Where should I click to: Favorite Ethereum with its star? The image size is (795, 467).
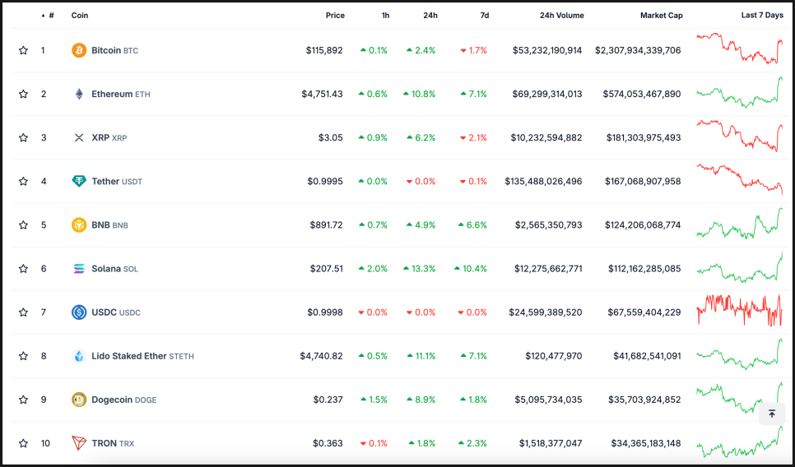23,94
